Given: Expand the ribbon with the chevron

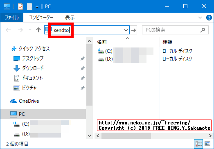Looking at the screenshot, I should tap(200, 18).
